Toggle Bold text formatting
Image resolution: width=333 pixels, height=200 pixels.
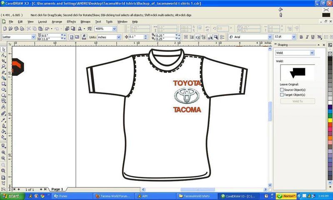point(301,37)
